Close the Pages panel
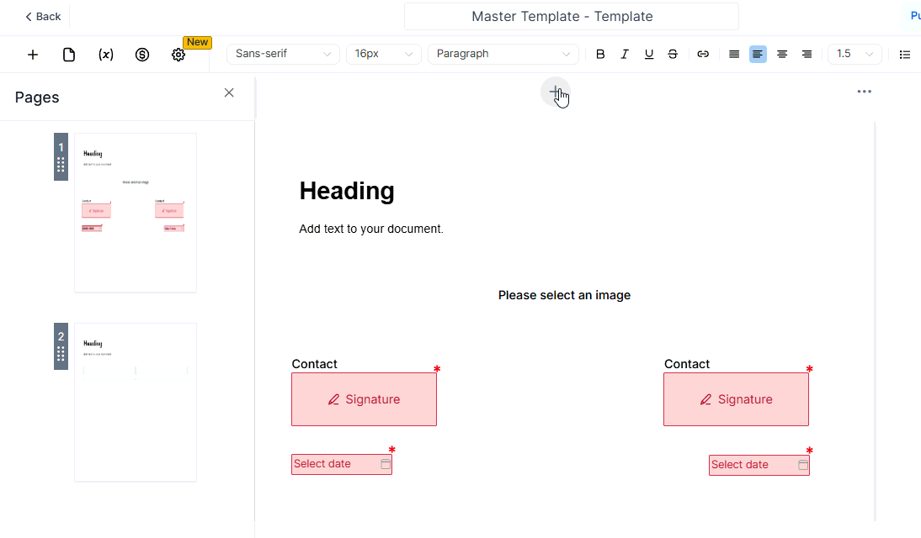The height and width of the screenshot is (538, 921). click(229, 92)
